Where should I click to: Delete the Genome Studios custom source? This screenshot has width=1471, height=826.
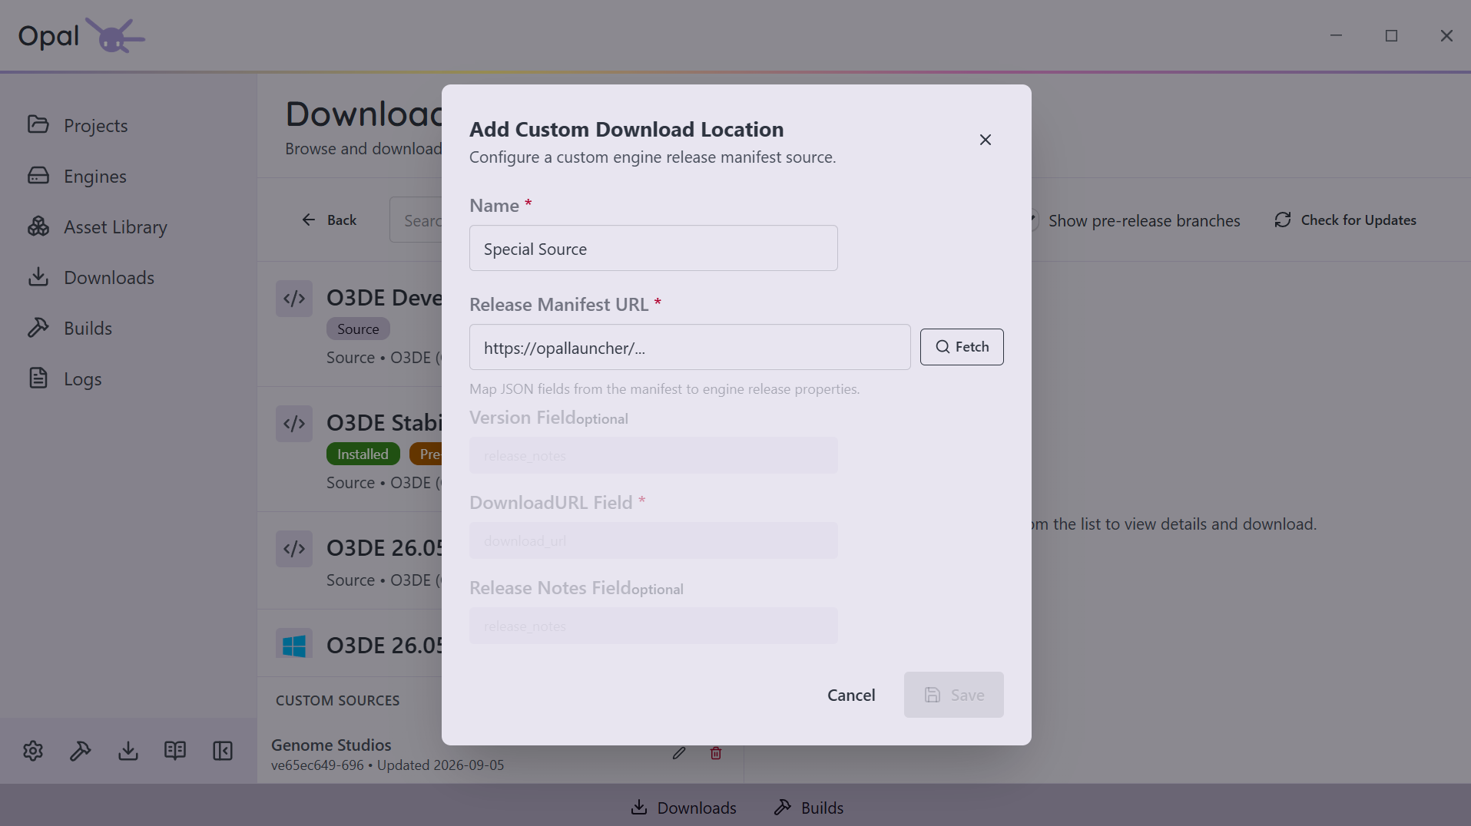pos(716,753)
